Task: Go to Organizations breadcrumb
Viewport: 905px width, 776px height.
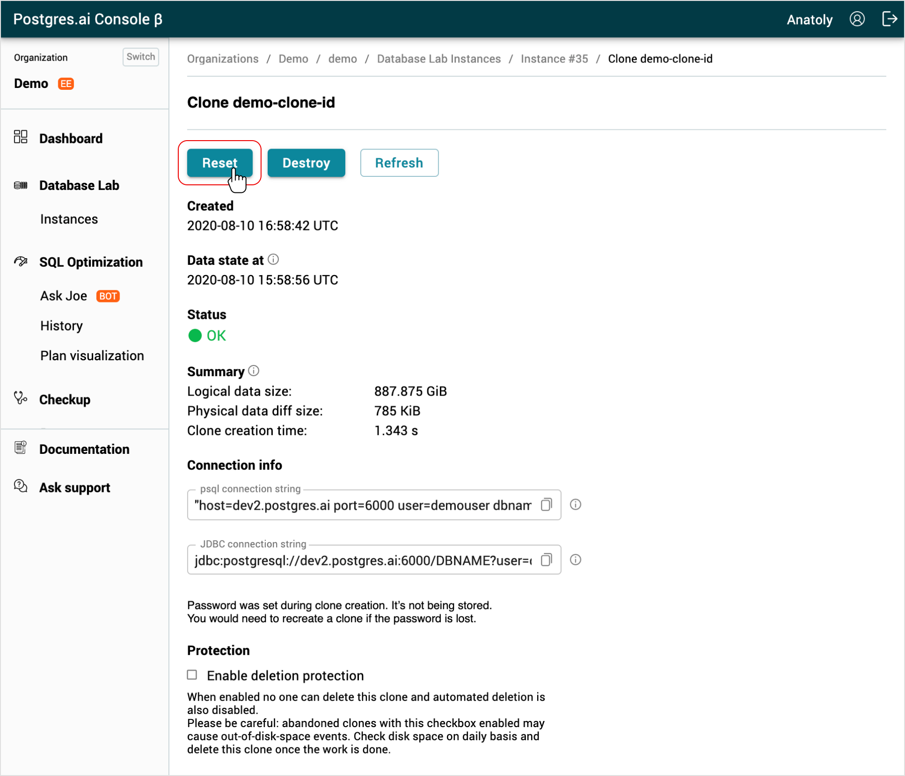Action: click(223, 59)
